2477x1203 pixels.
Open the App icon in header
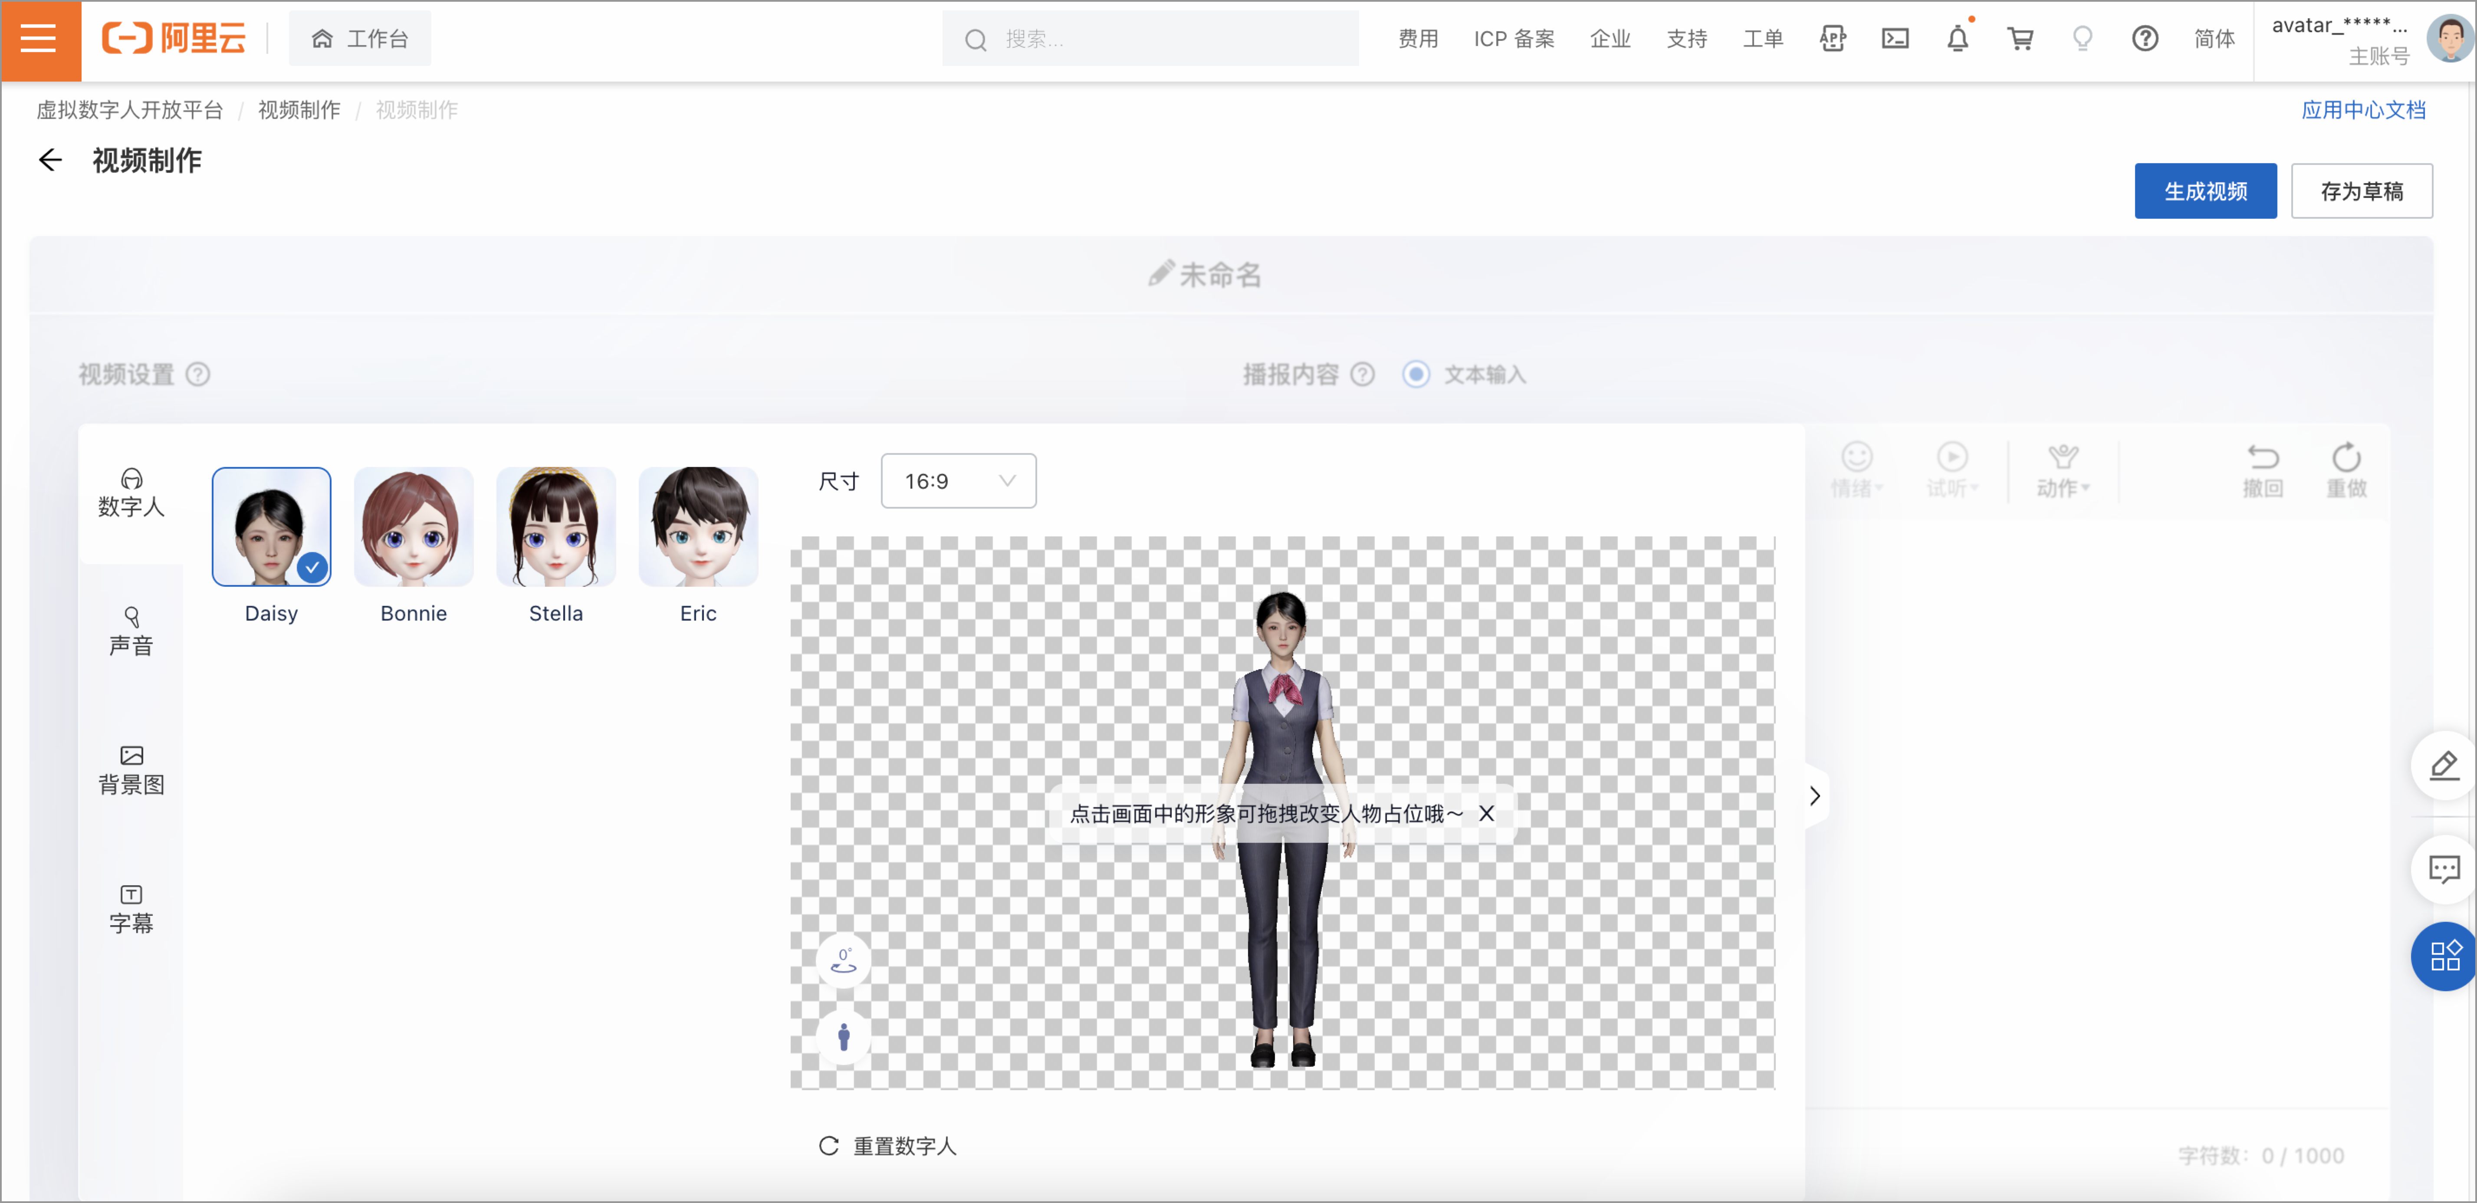[x=1833, y=39]
